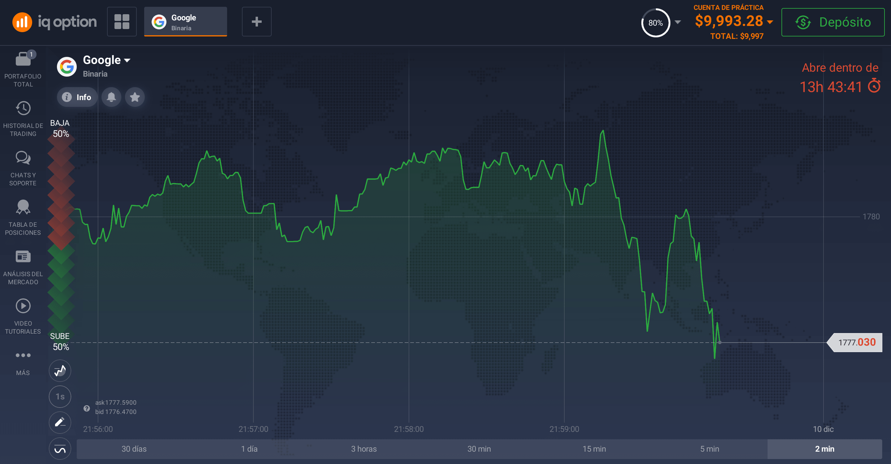Click the 21:56:00 time axis label
The height and width of the screenshot is (464, 891).
click(x=98, y=429)
